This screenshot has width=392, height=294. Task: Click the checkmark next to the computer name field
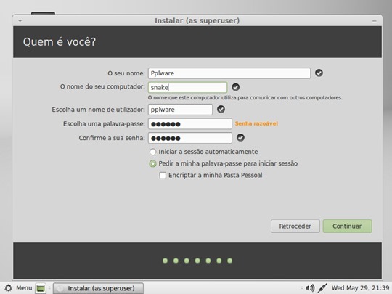(x=235, y=87)
